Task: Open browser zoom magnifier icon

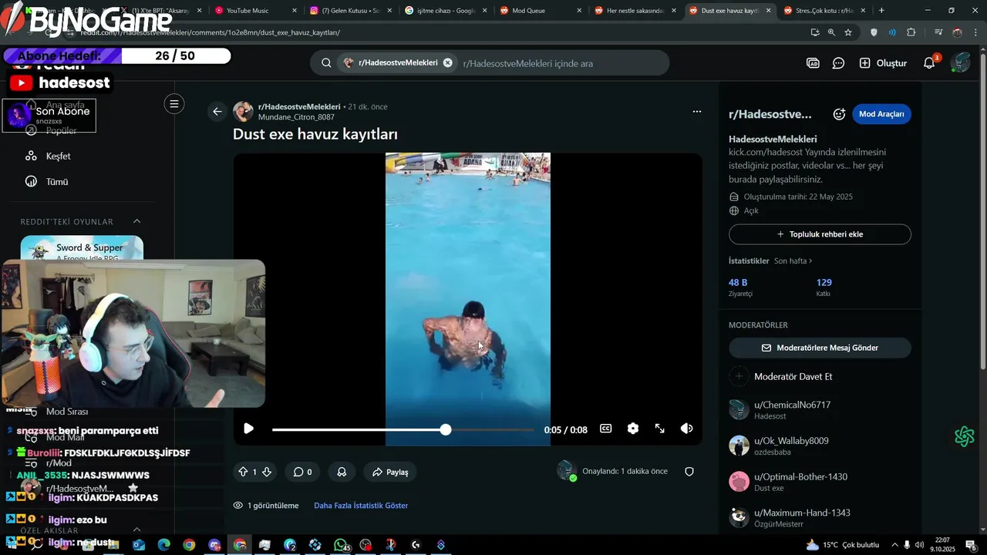Action: point(831,32)
